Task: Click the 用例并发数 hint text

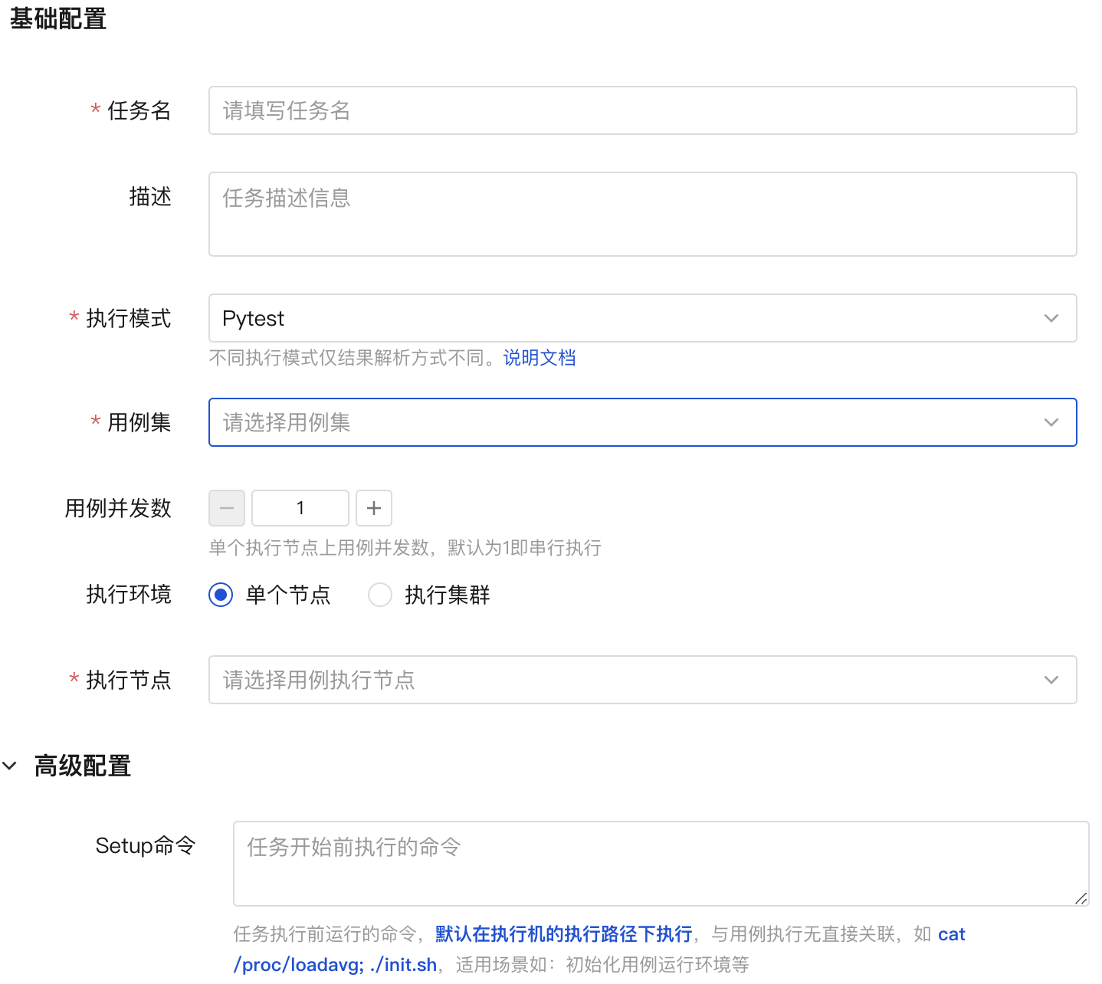Action: (x=405, y=548)
